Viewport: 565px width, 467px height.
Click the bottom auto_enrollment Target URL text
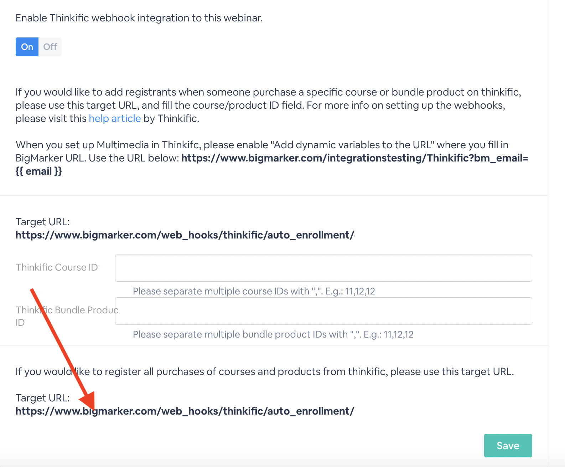coord(185,411)
